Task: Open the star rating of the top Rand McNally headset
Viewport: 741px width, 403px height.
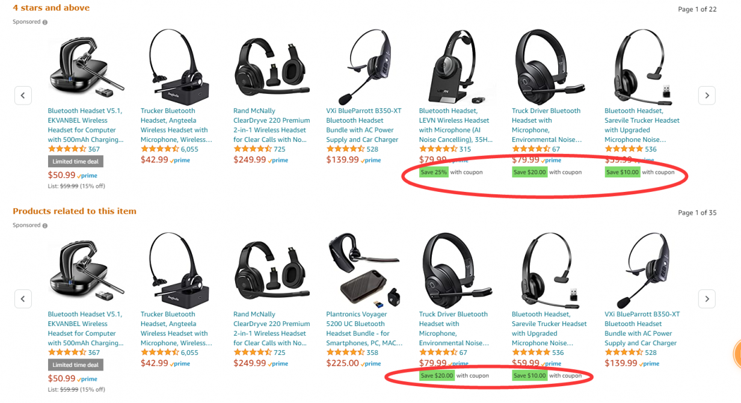Action: pos(253,149)
